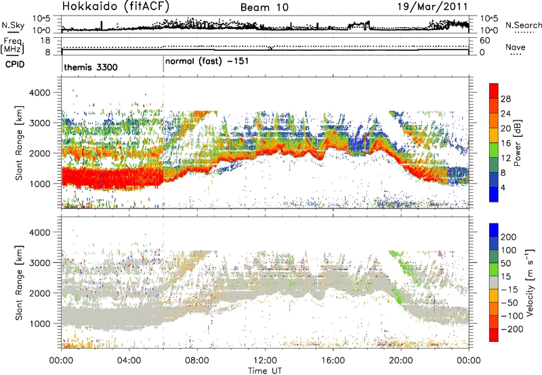542x375 pixels.
Task: Click the "16:00" time tick label
Action: click(333, 361)
